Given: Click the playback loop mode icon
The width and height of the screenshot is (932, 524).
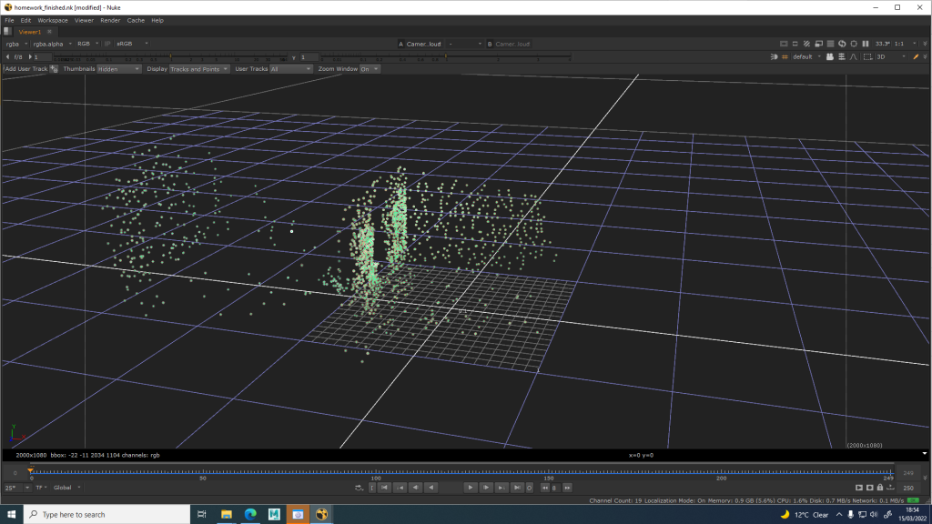Looking at the screenshot, I should 359,488.
